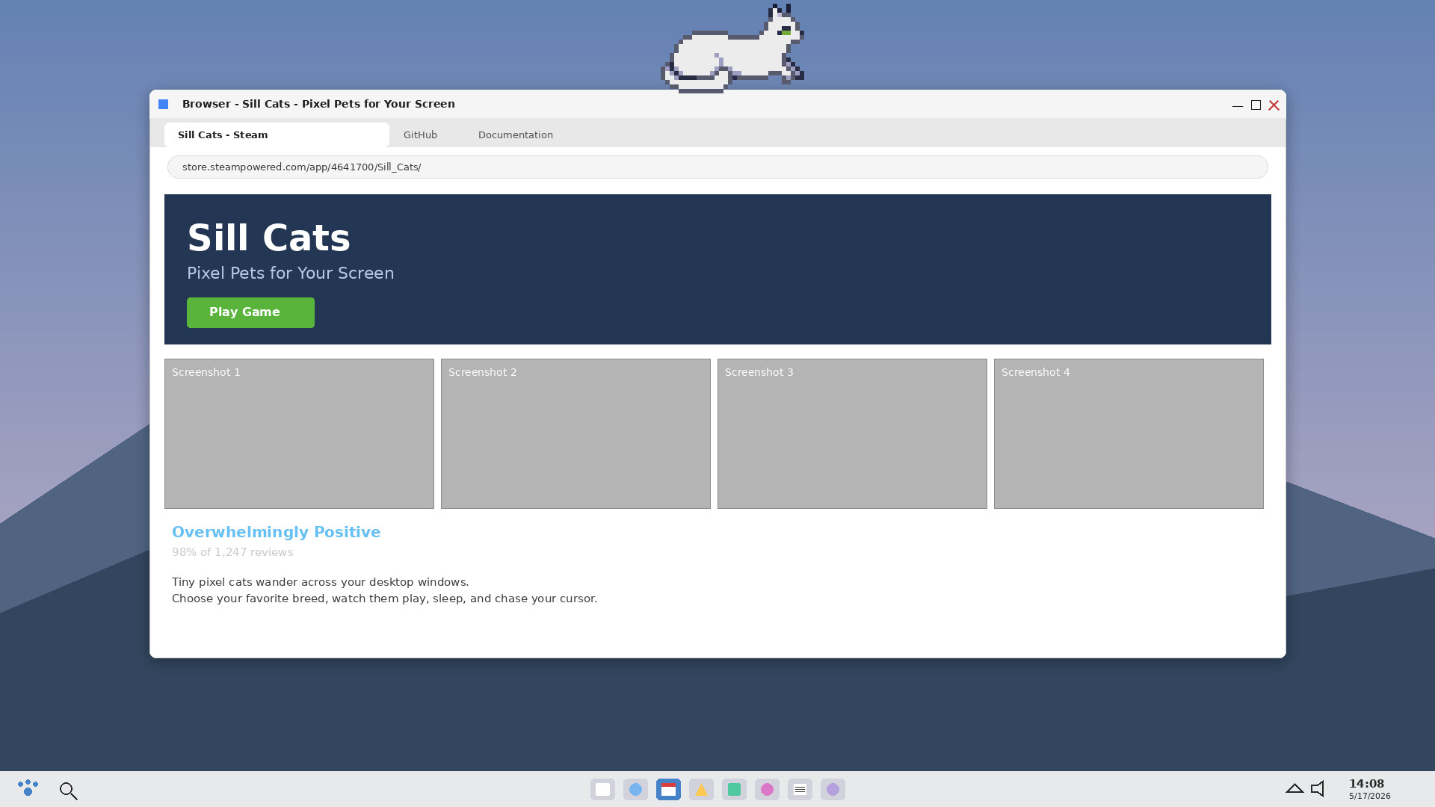Switch to the GitHub tab
Viewport: 1435px width, 807px height.
click(x=420, y=135)
